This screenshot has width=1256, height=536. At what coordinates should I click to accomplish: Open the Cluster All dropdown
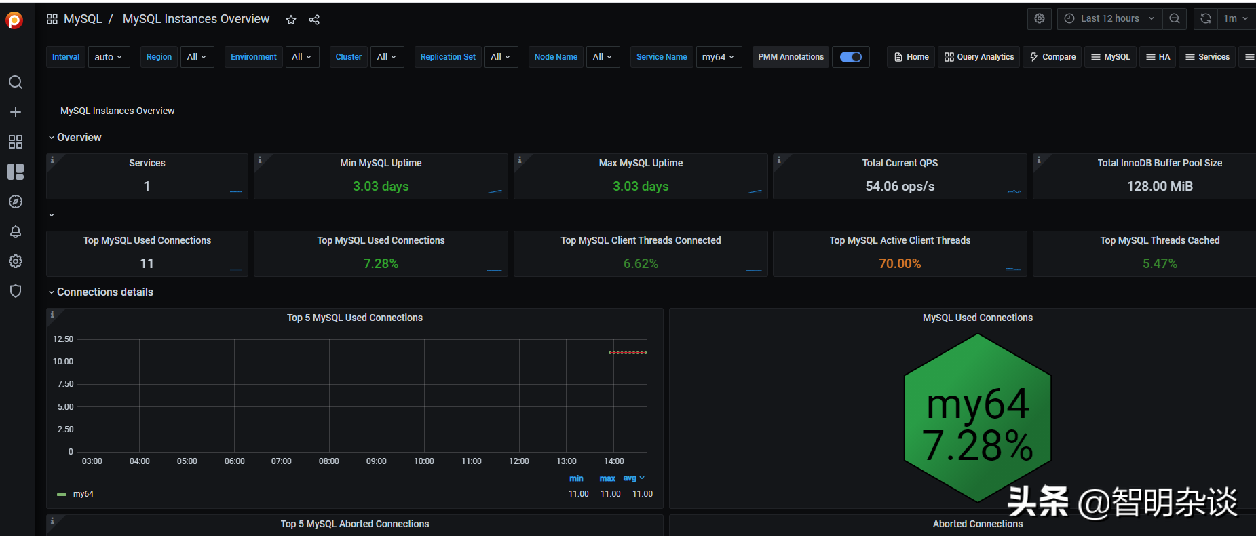pos(387,57)
